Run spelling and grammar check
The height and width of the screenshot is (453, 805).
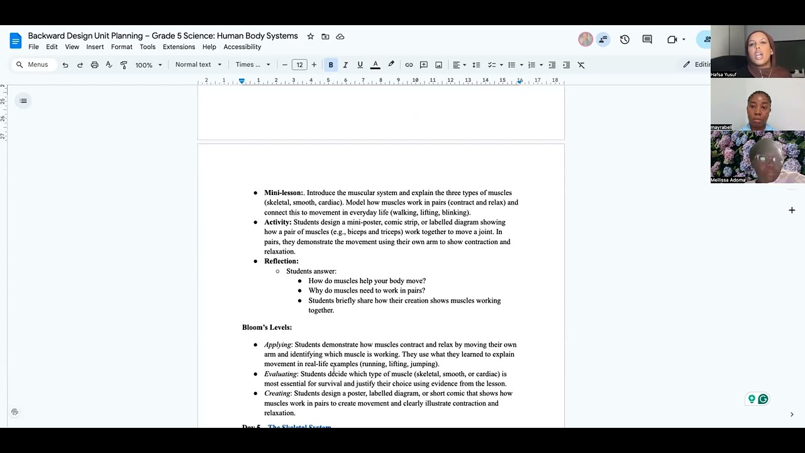[109, 65]
